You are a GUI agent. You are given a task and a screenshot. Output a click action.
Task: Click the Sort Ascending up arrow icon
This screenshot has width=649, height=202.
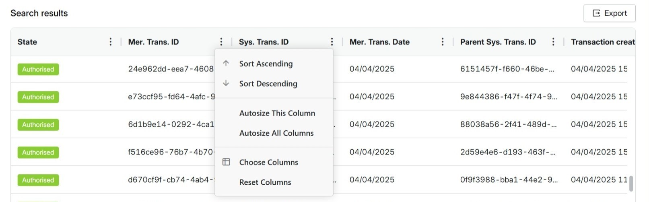click(226, 64)
